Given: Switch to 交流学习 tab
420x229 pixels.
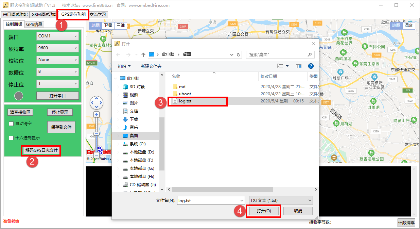Looking at the screenshot, I should click(98, 15).
